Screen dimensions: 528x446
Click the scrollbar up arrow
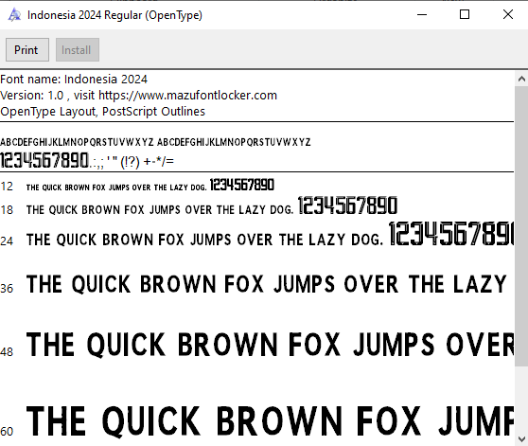[521, 79]
